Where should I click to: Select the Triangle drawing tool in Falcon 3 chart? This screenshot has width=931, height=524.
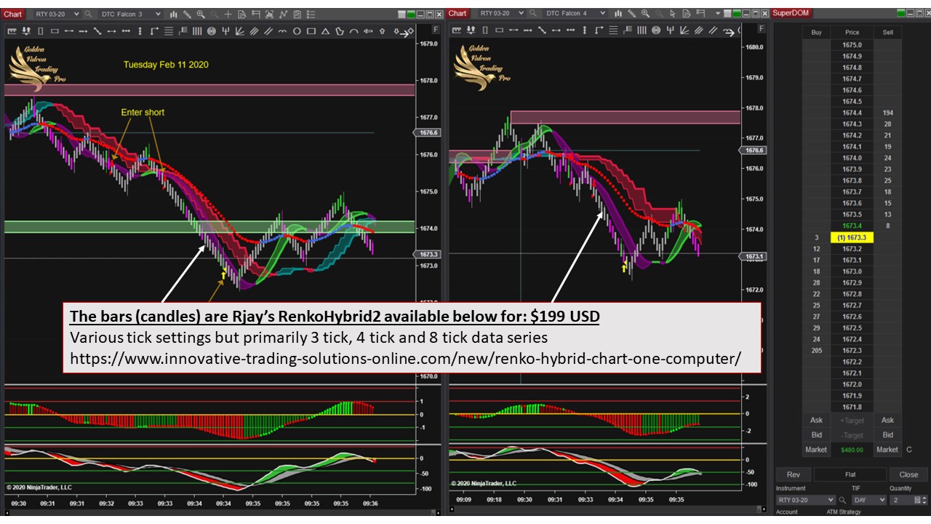(x=325, y=31)
